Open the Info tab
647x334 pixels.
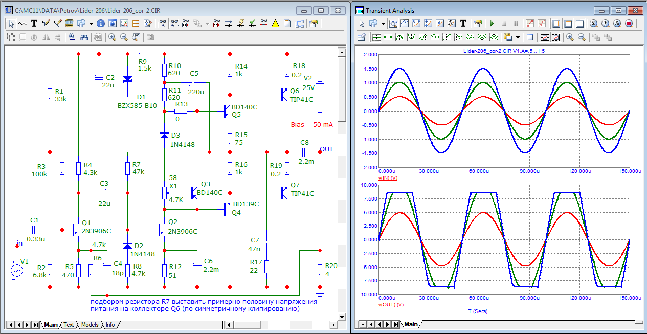[110, 325]
